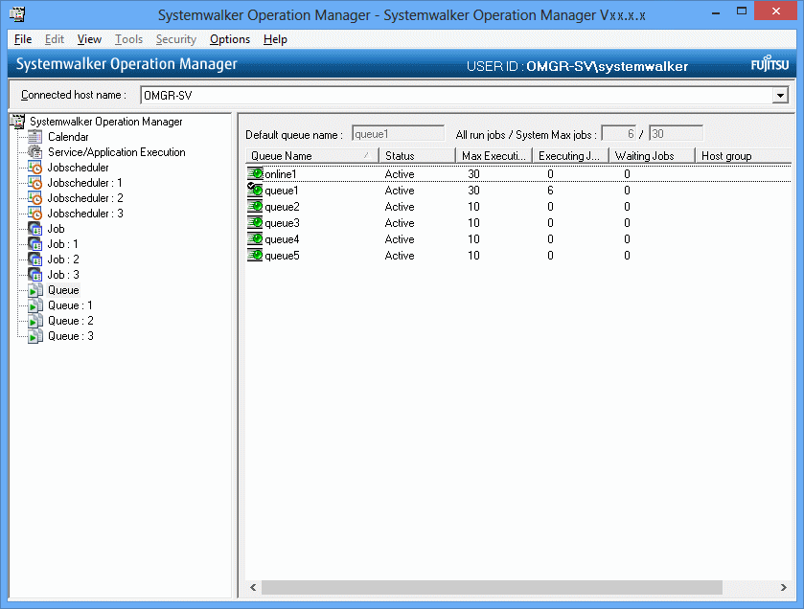Click the Default queue name field
This screenshot has width=804, height=609.
[x=398, y=134]
